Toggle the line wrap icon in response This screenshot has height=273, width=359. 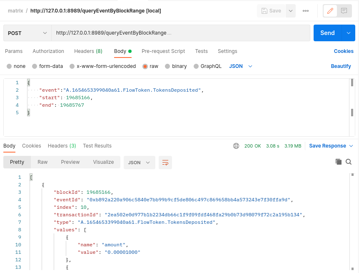[165, 163]
